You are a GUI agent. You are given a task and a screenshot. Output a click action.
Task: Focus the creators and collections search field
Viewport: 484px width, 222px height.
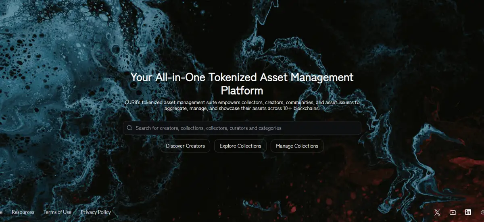(x=242, y=128)
